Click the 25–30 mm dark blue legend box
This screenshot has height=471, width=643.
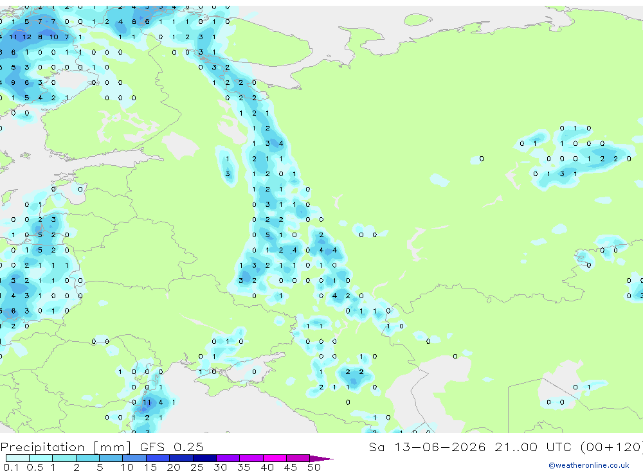tap(204, 458)
